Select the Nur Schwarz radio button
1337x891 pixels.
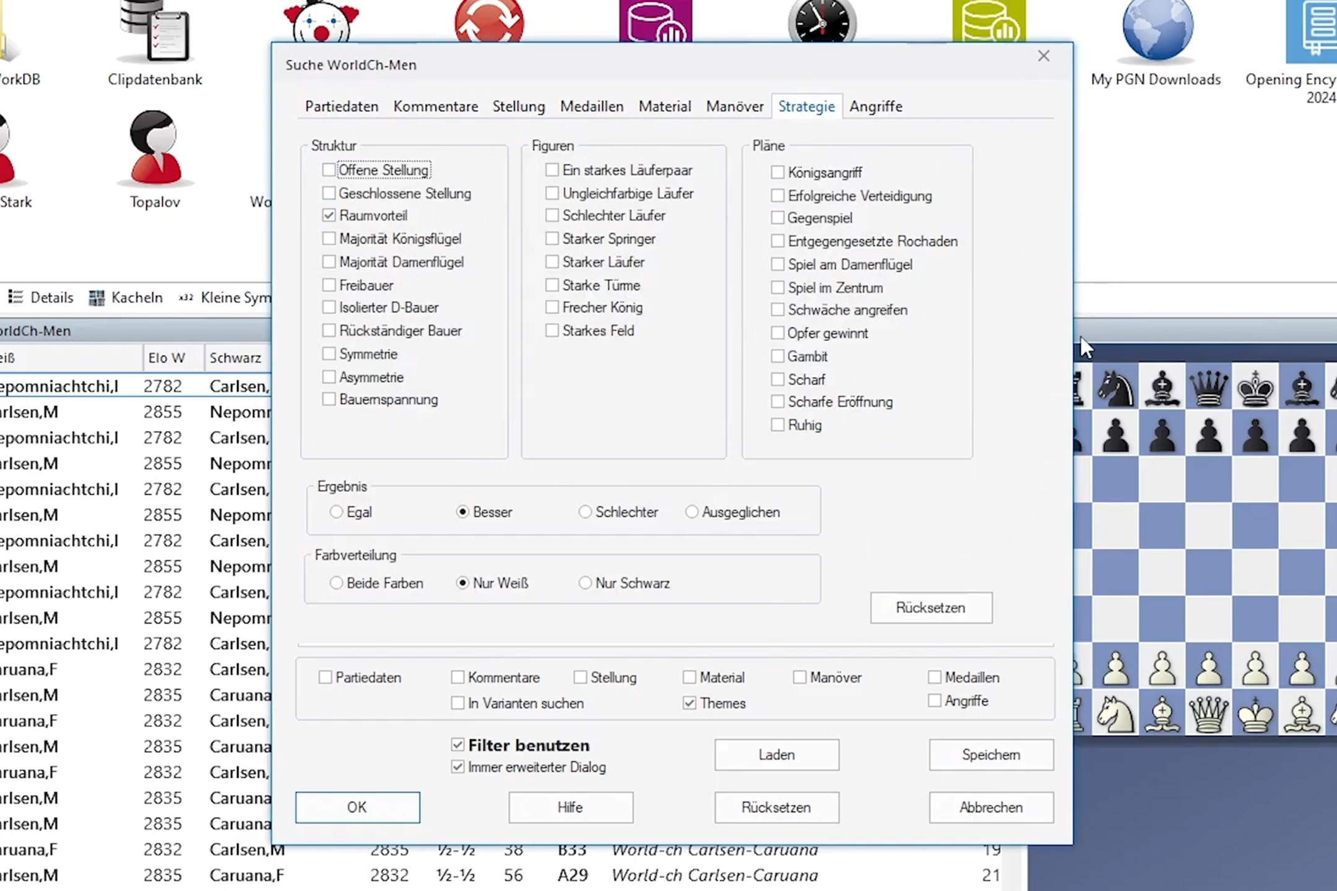(585, 583)
